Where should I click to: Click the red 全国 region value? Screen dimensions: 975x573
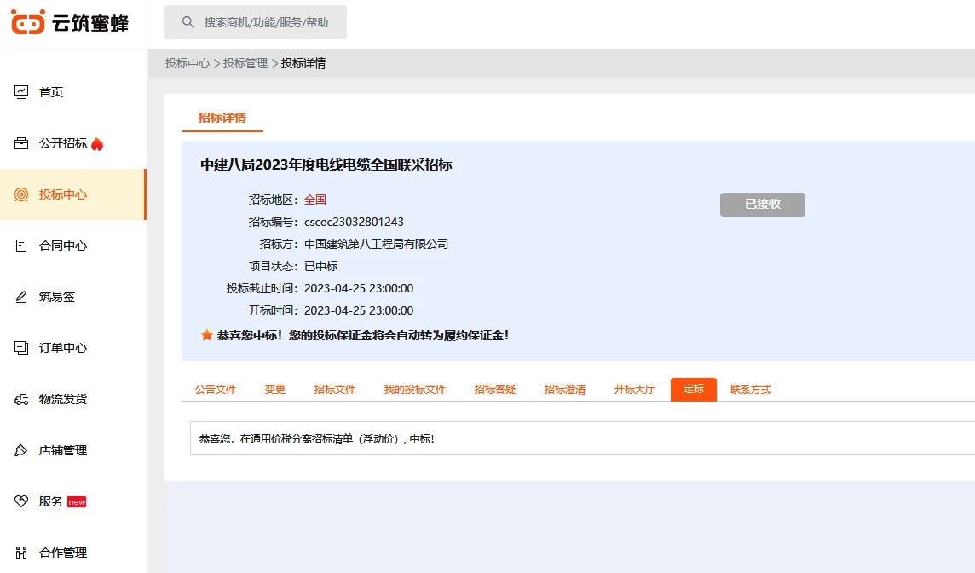[x=315, y=200]
